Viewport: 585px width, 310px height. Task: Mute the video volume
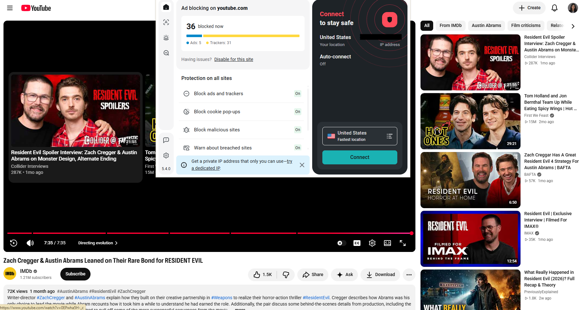(x=30, y=243)
